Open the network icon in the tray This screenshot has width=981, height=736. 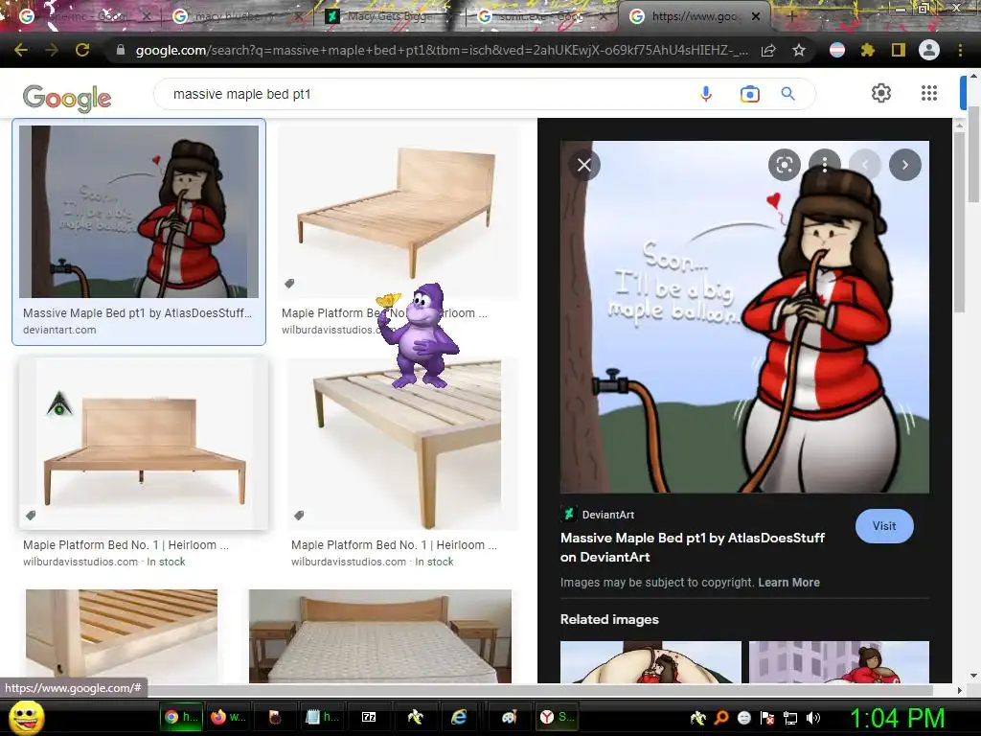[x=790, y=718]
